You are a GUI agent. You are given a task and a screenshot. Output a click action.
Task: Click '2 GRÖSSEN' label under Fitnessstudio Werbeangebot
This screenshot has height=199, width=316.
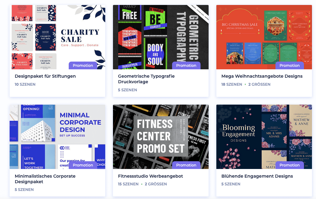[156, 184]
